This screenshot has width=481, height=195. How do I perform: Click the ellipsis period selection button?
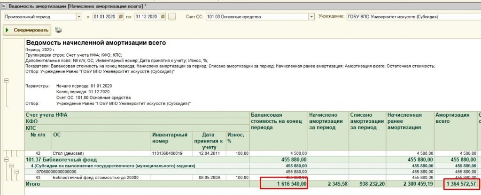[x=171, y=16]
